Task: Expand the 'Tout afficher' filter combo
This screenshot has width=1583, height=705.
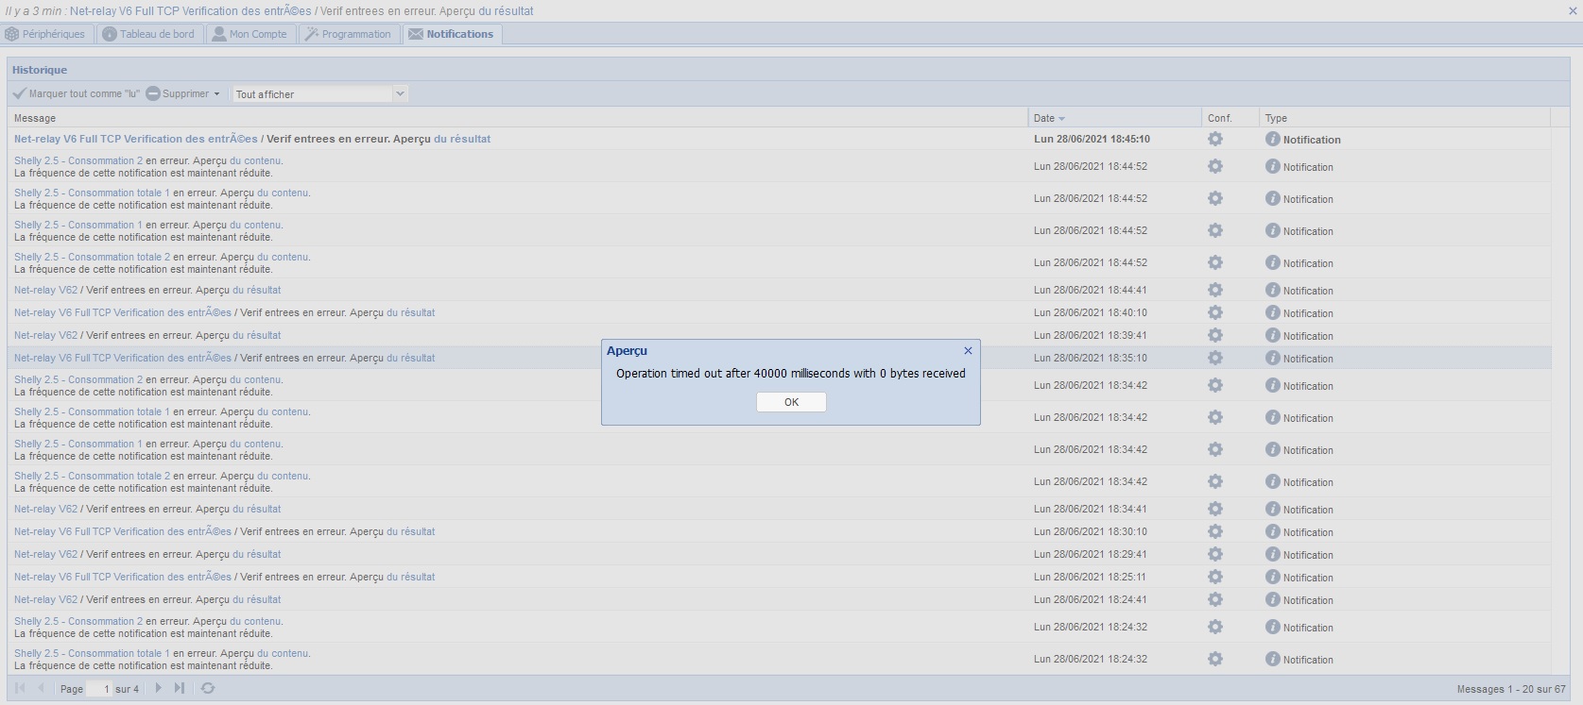Action: click(x=400, y=93)
